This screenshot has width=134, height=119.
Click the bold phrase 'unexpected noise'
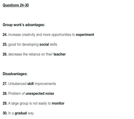(40, 93)
